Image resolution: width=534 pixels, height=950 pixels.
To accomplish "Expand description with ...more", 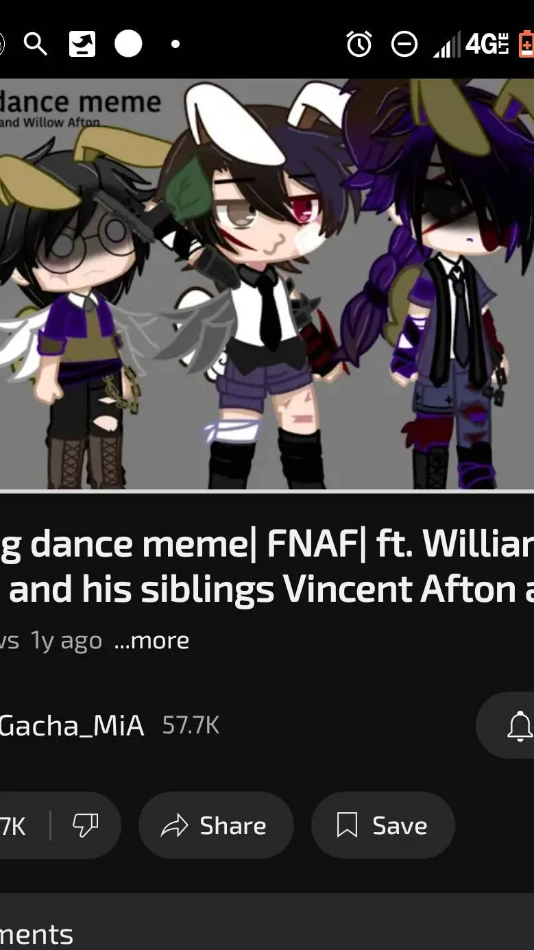I will point(151,640).
